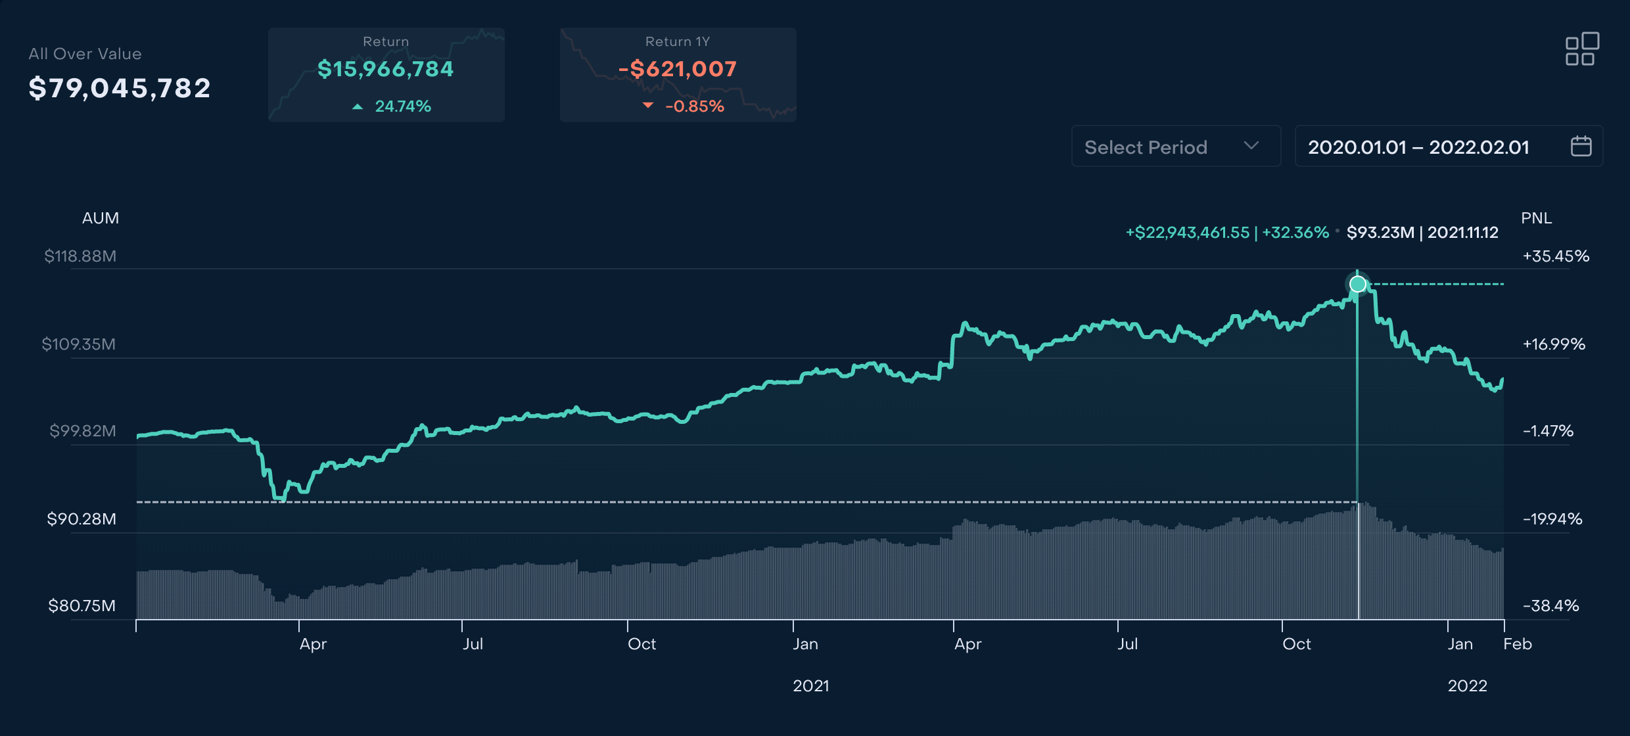The height and width of the screenshot is (736, 1630).
Task: Open the Return 1Y summary card
Action: [x=678, y=74]
